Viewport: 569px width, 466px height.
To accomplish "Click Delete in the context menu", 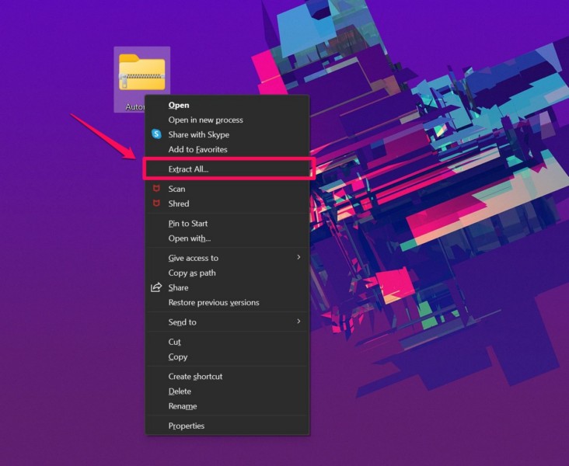I will point(180,391).
